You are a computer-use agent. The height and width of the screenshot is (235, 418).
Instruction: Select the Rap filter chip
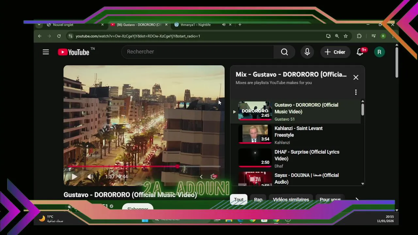(x=258, y=199)
